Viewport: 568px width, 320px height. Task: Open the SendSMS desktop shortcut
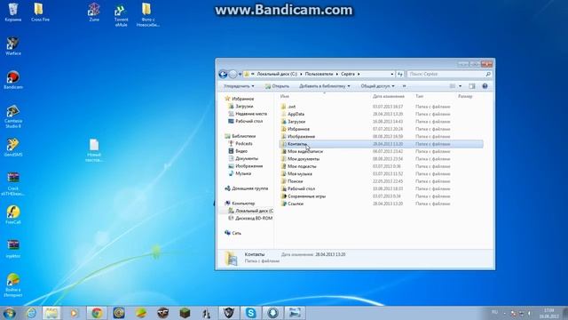(13, 148)
